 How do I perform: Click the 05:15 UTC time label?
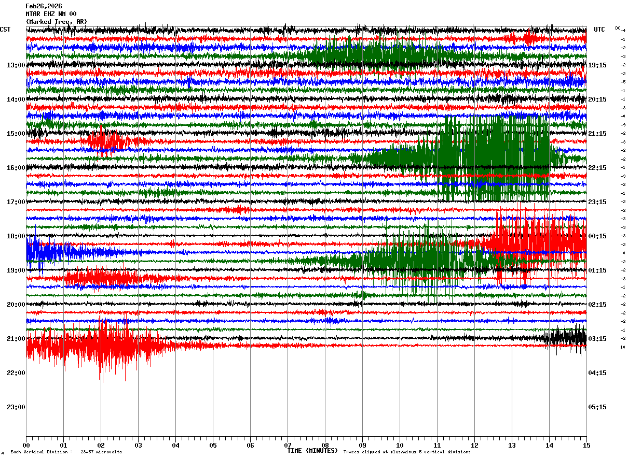click(597, 407)
